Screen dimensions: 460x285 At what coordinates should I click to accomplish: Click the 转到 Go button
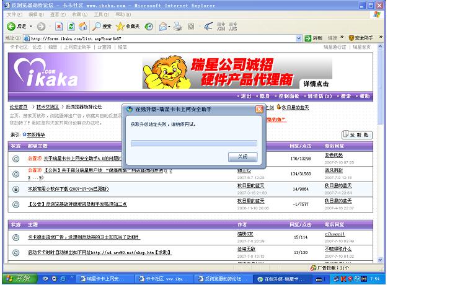pyautogui.click(x=313, y=38)
